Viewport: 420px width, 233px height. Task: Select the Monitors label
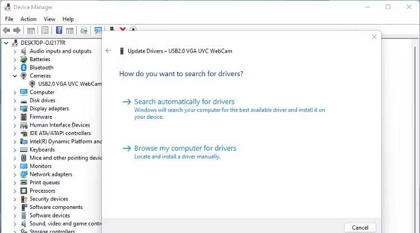40,166
